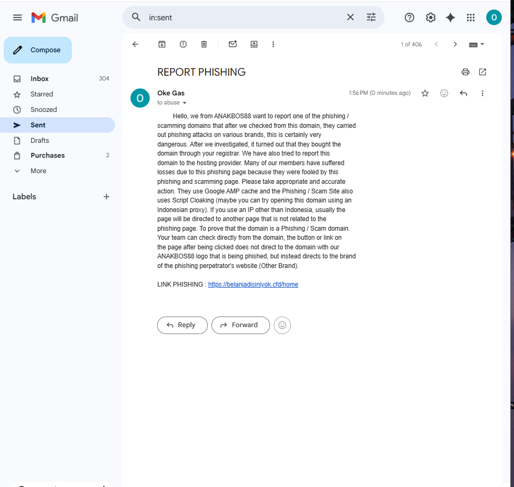Open the Purchases category
This screenshot has height=487, width=514.
coord(58,156)
